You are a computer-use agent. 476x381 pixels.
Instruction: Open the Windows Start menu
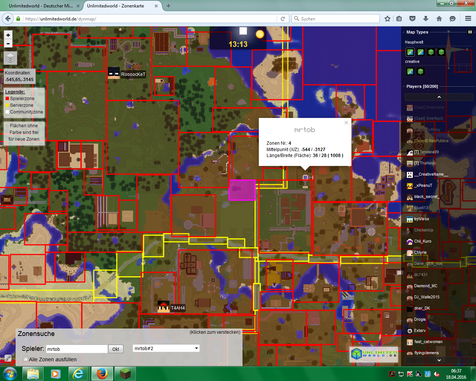[10, 374]
